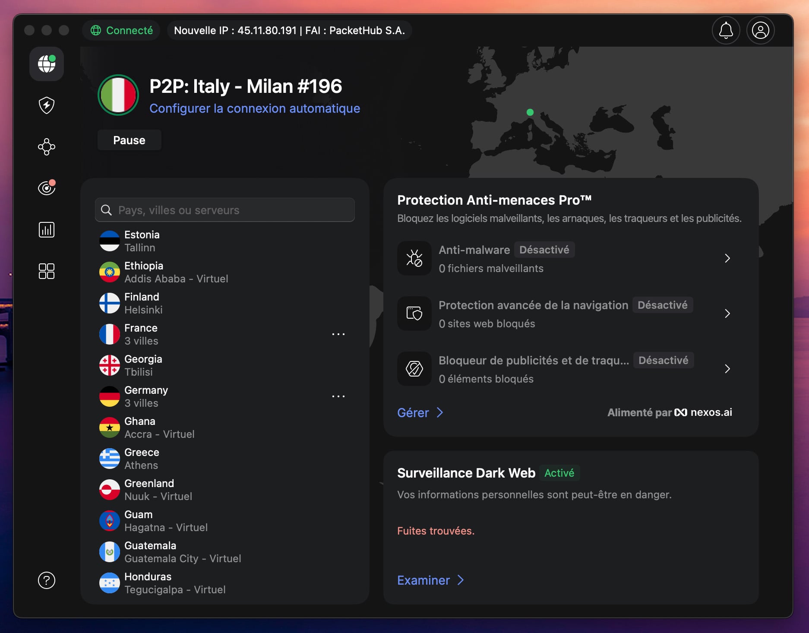Select Germany 3 villes row

[x=225, y=396]
